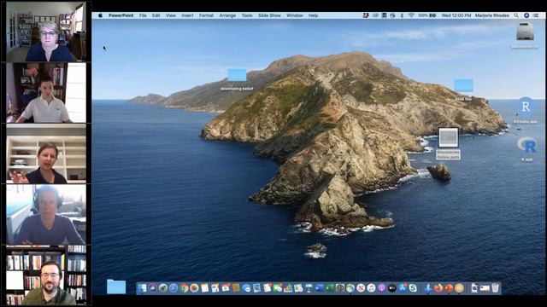547x307 pixels.
Task: Launch Siri from the Dock
Action: coord(152,288)
